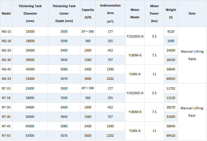Select the NG-15 model cell

(6, 31)
